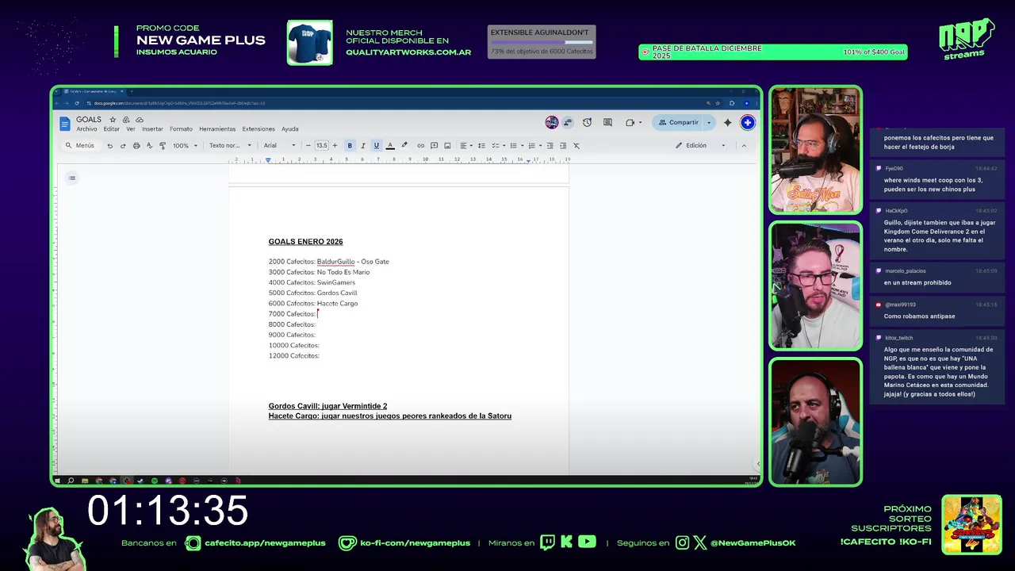This screenshot has height=571, width=1015.
Task: Open the Insertar menu
Action: pos(152,129)
